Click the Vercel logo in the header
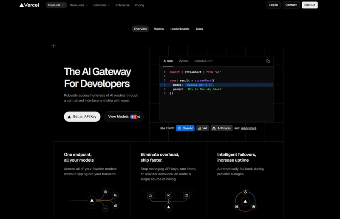 pos(29,5)
